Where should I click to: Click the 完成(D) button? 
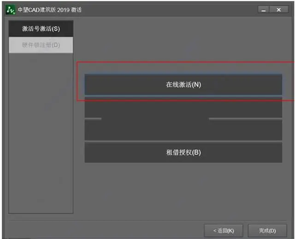point(267,231)
